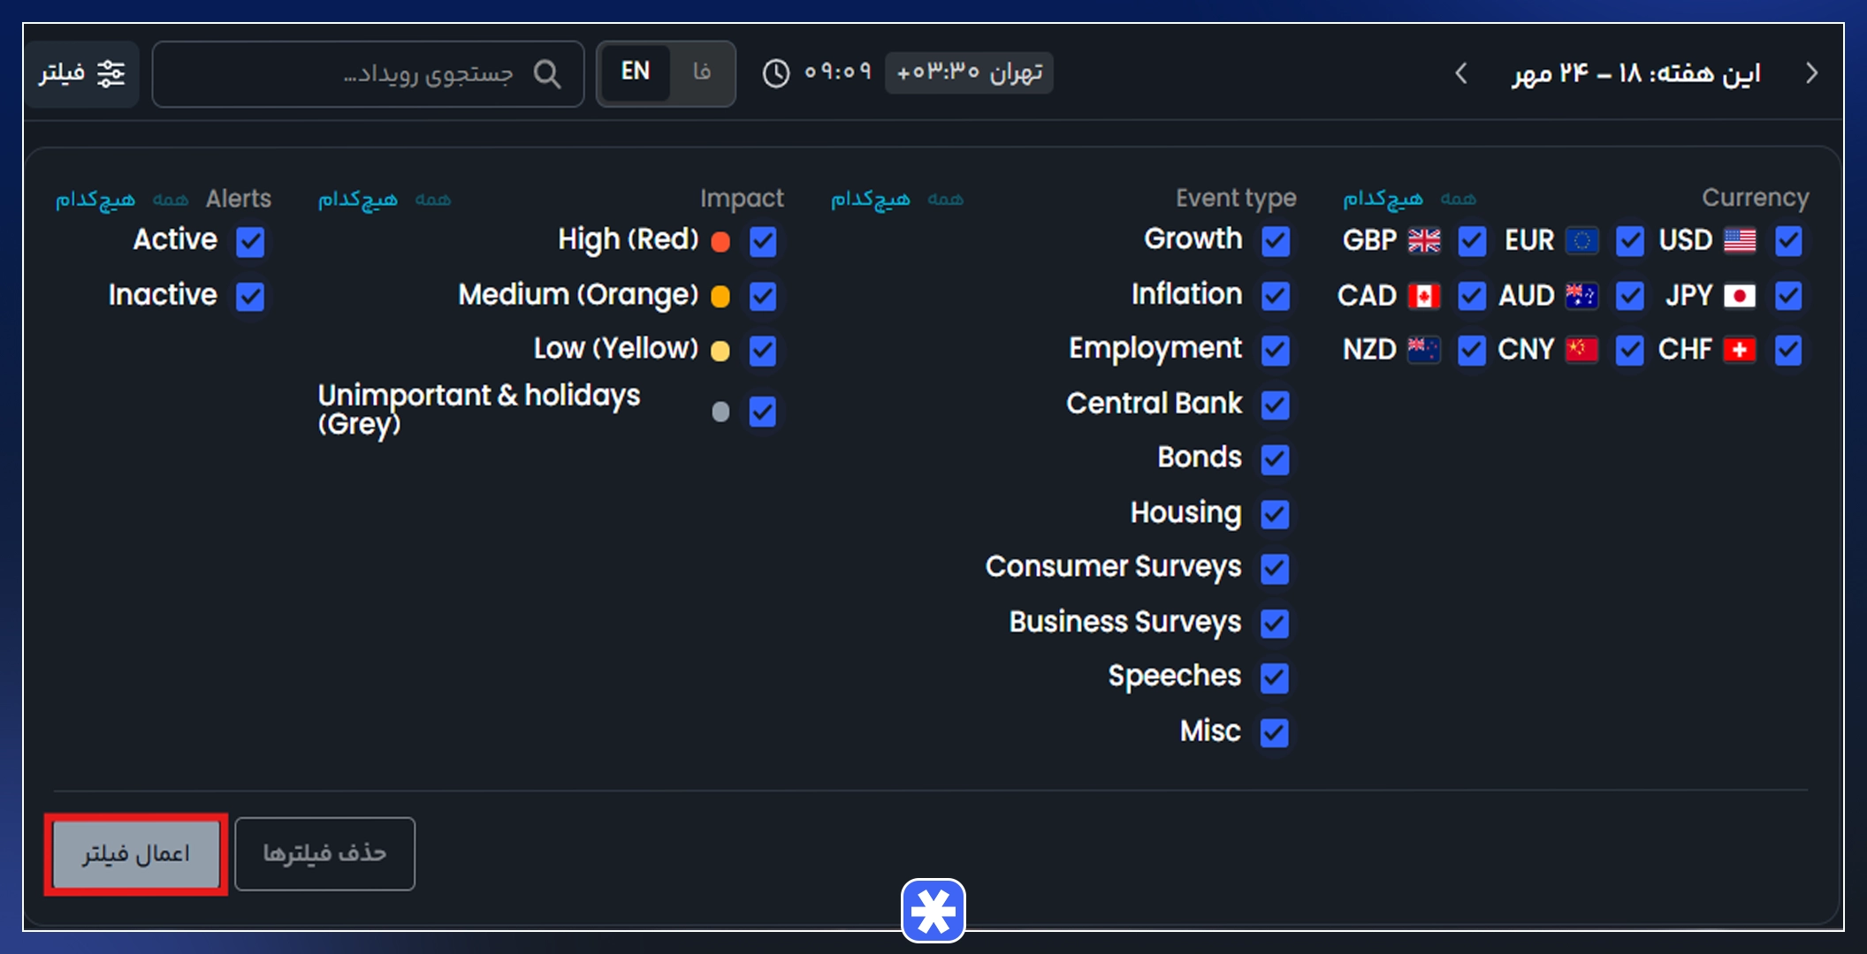Toggle AUD currency checkbox
Screen dimensions: 1867x954
coord(1630,296)
